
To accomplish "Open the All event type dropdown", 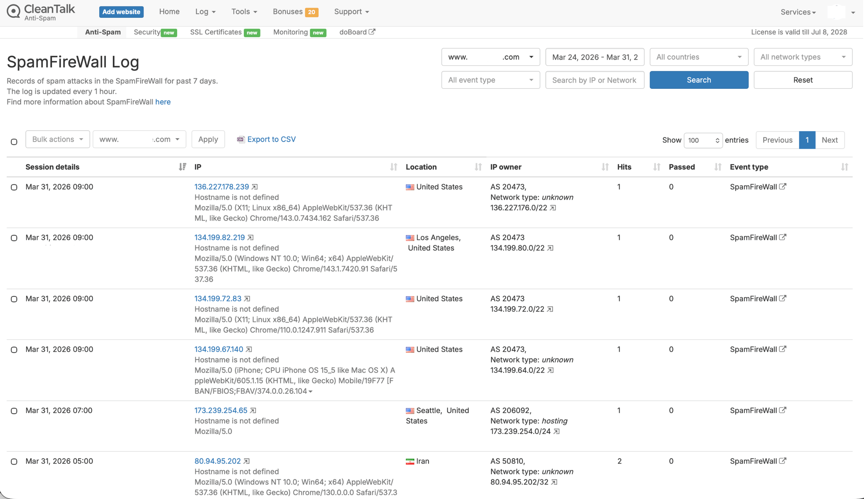I will point(491,80).
